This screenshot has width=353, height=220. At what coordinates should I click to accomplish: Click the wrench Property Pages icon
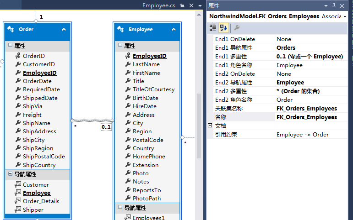click(237, 28)
